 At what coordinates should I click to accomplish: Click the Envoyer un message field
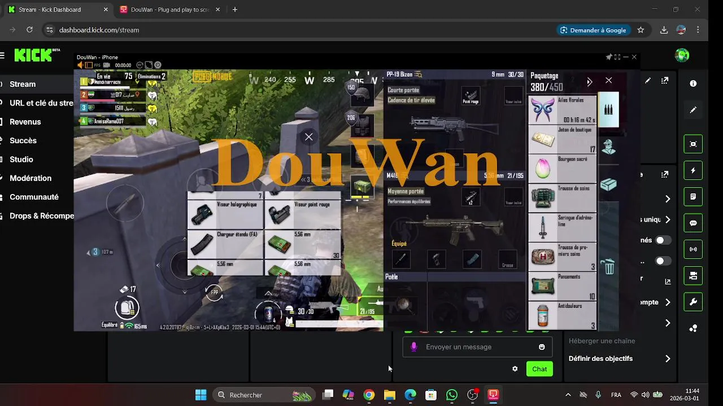pyautogui.click(x=477, y=347)
